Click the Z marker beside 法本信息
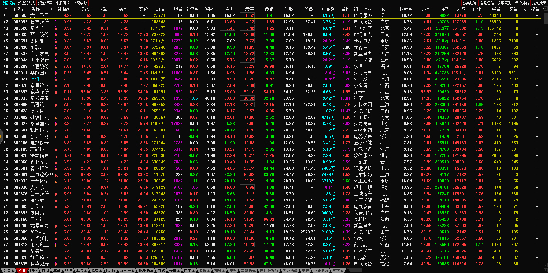Screen dimensions: 548x273 [56, 156]
